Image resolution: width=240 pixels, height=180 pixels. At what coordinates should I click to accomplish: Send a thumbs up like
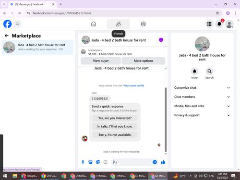[163, 162]
